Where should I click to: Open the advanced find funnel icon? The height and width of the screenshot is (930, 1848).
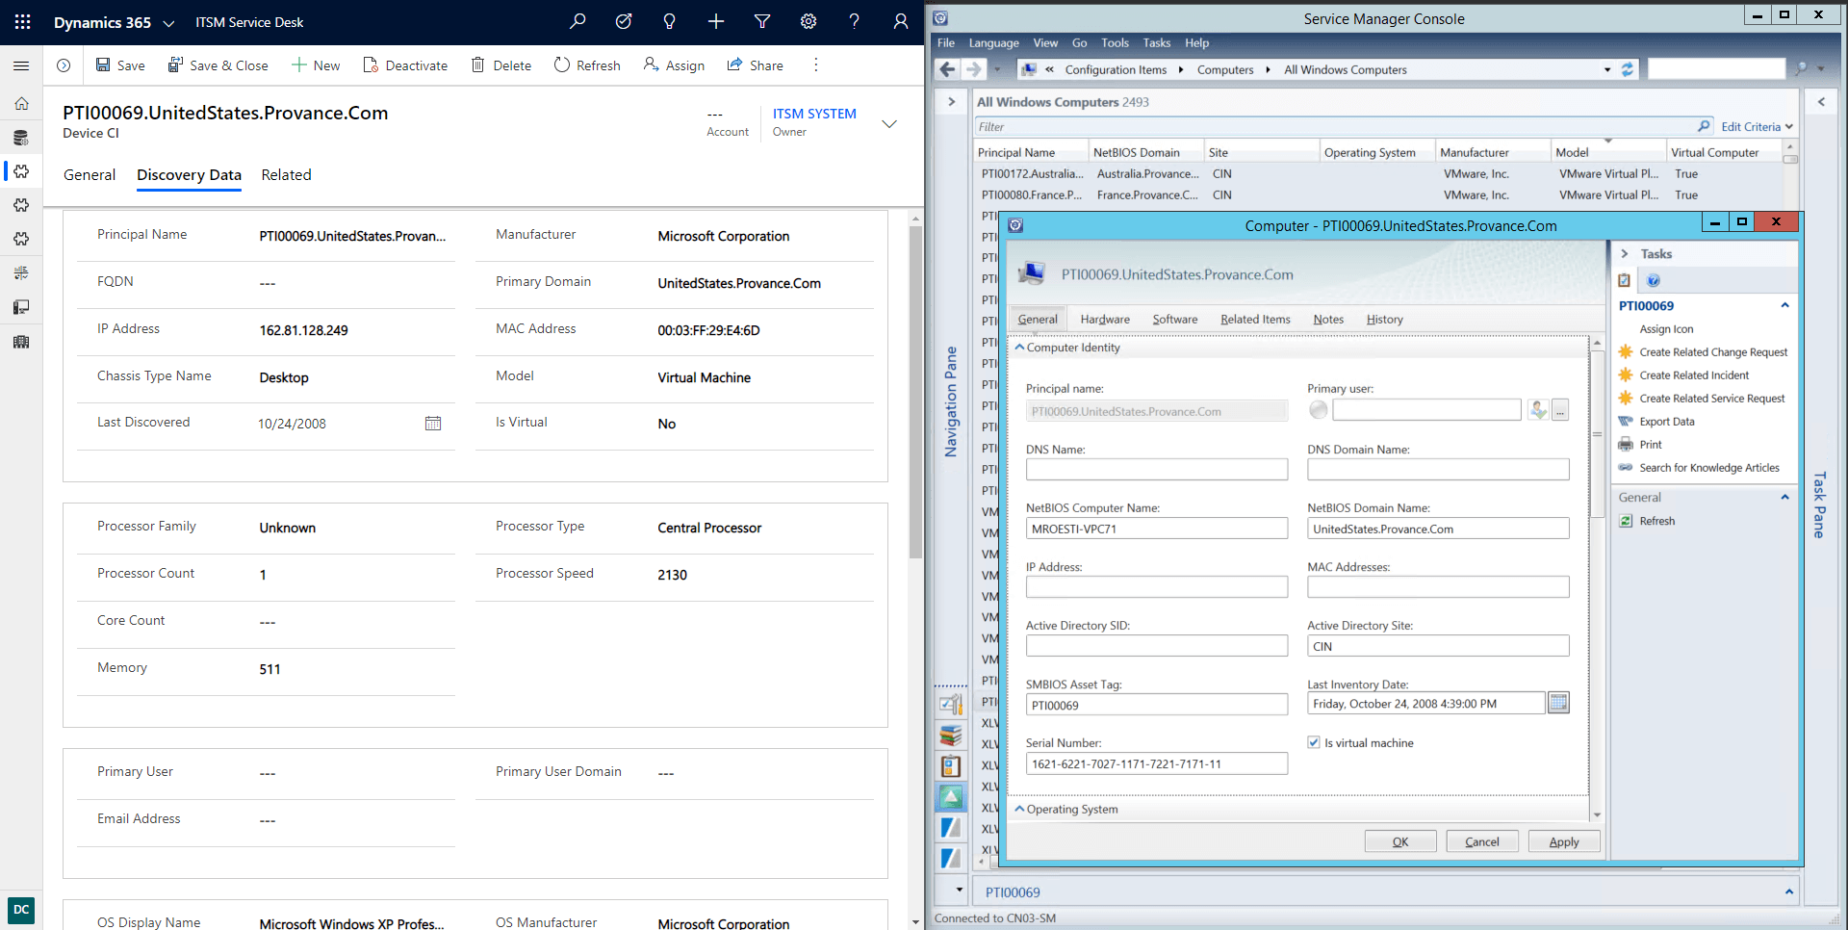pyautogui.click(x=762, y=21)
